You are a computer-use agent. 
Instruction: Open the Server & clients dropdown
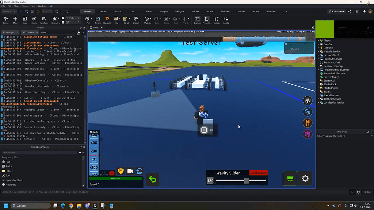pos(9,11)
